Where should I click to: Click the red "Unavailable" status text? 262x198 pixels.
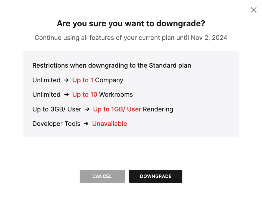click(x=110, y=124)
